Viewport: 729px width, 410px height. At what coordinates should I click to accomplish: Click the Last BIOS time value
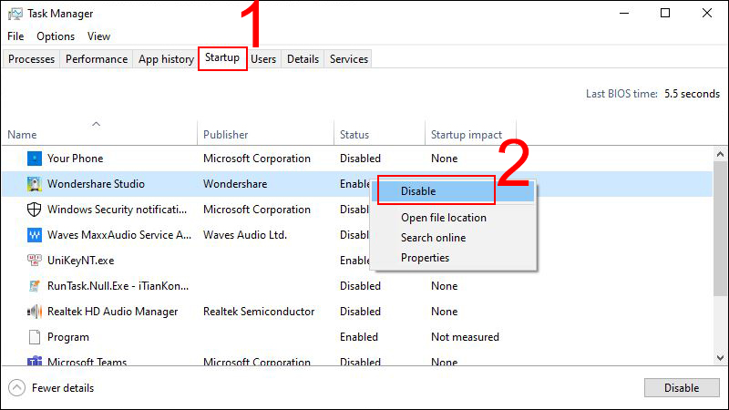click(x=692, y=94)
